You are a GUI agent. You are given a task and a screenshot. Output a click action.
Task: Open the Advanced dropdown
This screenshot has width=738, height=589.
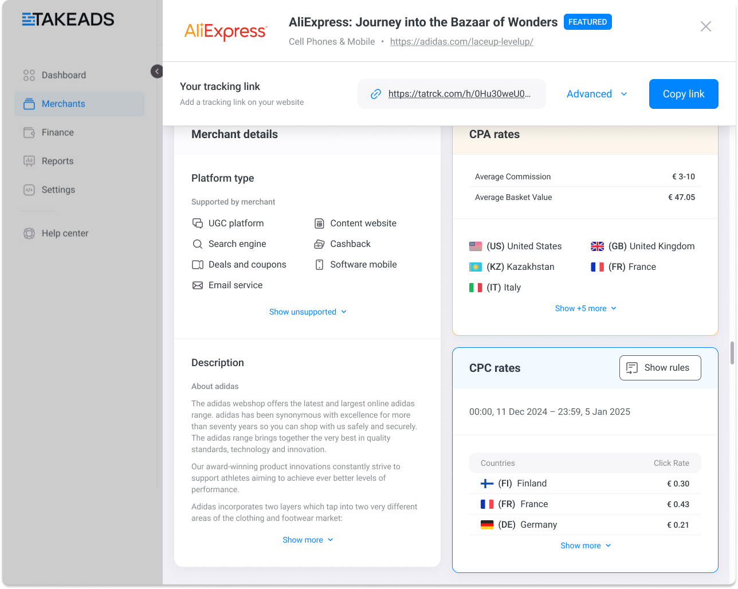click(x=596, y=93)
